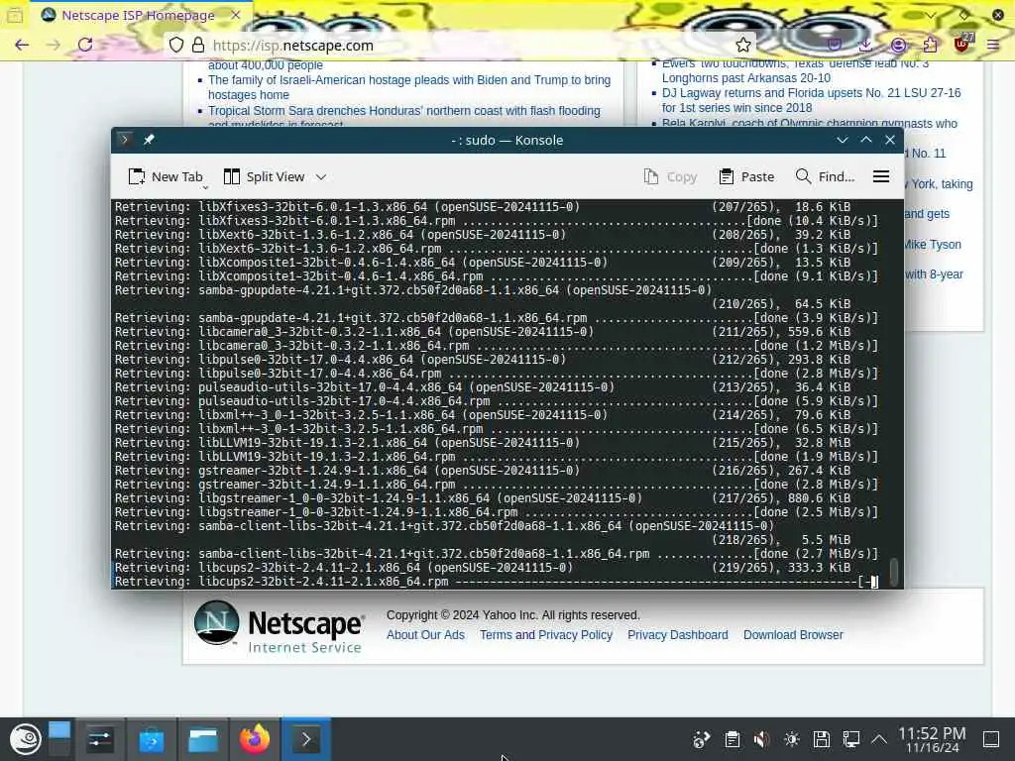
Task: Open System Settings from the taskbar
Action: click(x=100, y=739)
